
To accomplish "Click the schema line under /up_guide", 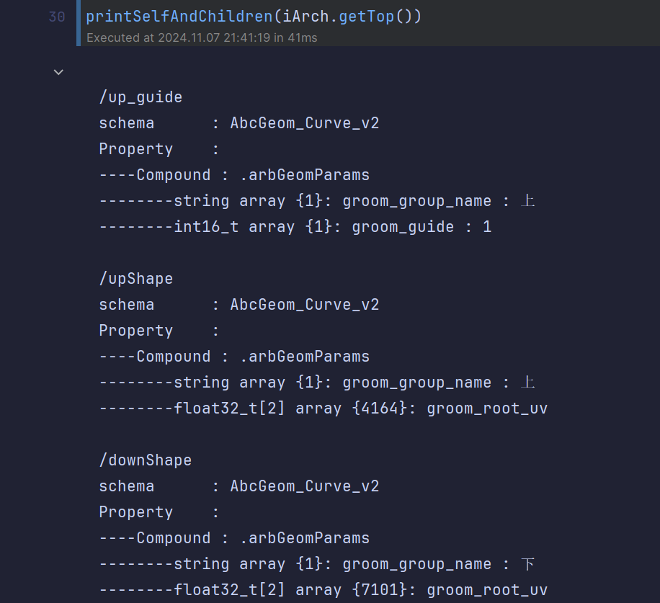I will [238, 123].
